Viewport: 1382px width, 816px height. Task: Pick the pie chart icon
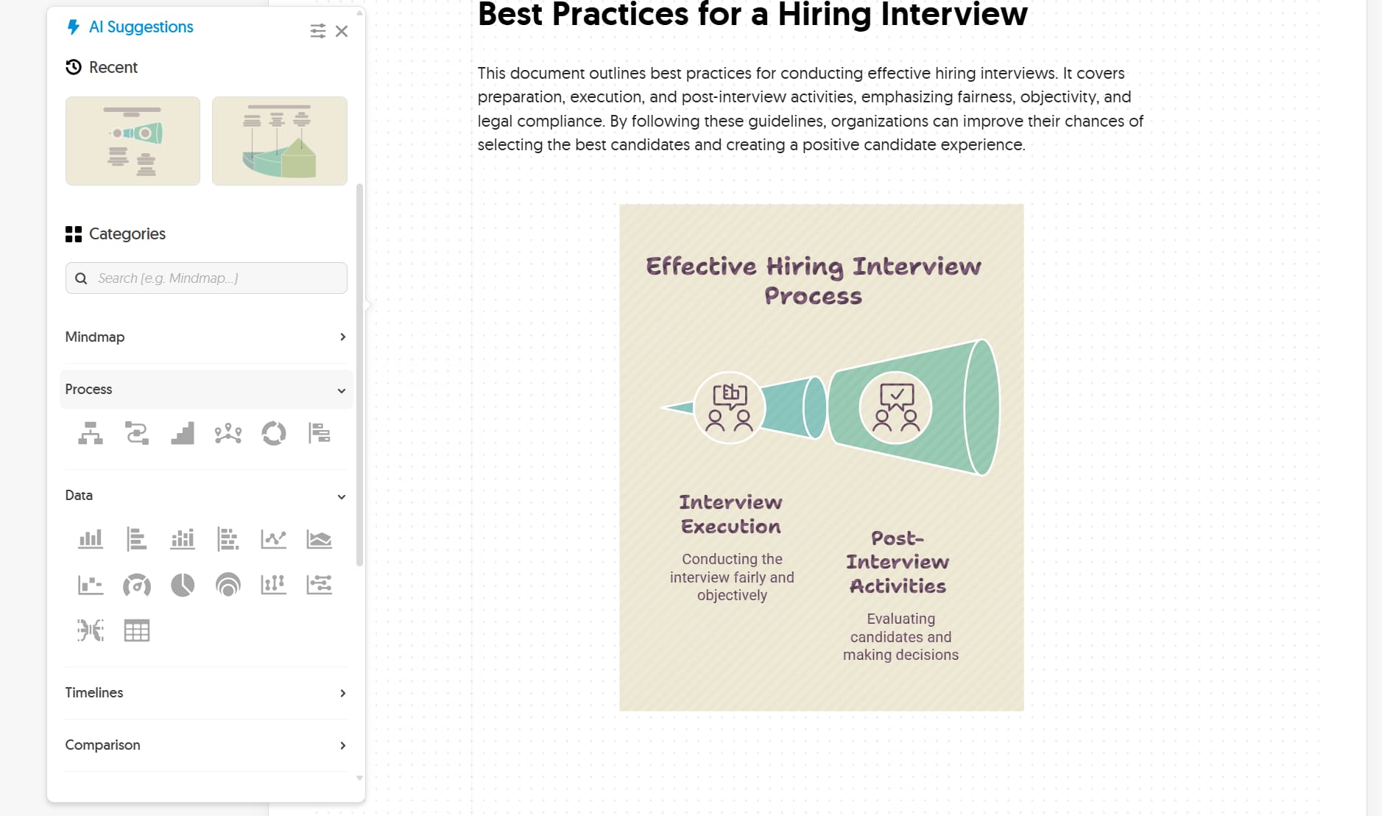(183, 585)
